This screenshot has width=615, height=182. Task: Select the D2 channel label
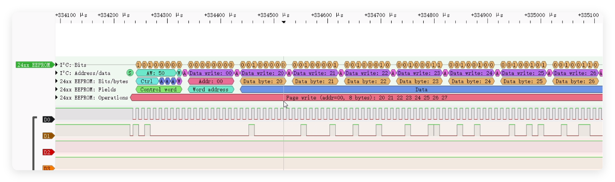tap(48, 152)
